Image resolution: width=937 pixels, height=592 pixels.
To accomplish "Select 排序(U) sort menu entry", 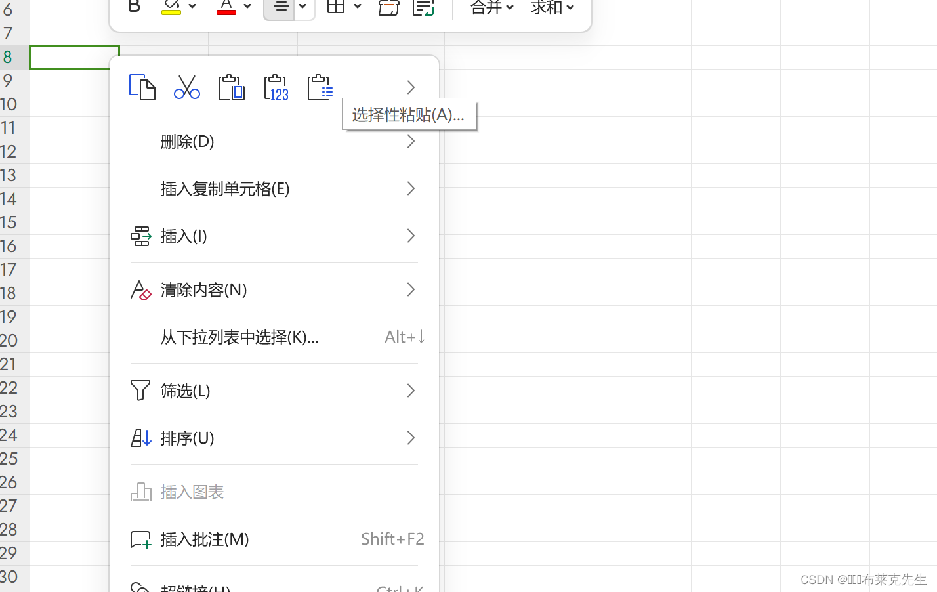I will (188, 438).
